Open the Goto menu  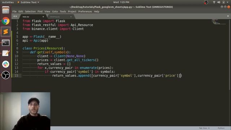coord(55,12)
